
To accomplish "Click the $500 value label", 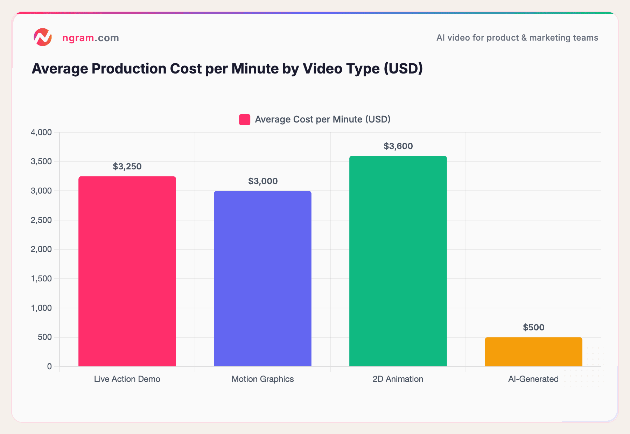I will [x=533, y=328].
